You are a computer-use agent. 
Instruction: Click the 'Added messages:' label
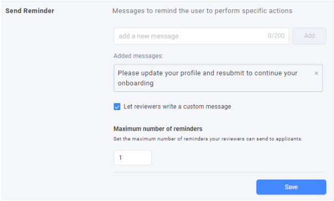click(138, 56)
